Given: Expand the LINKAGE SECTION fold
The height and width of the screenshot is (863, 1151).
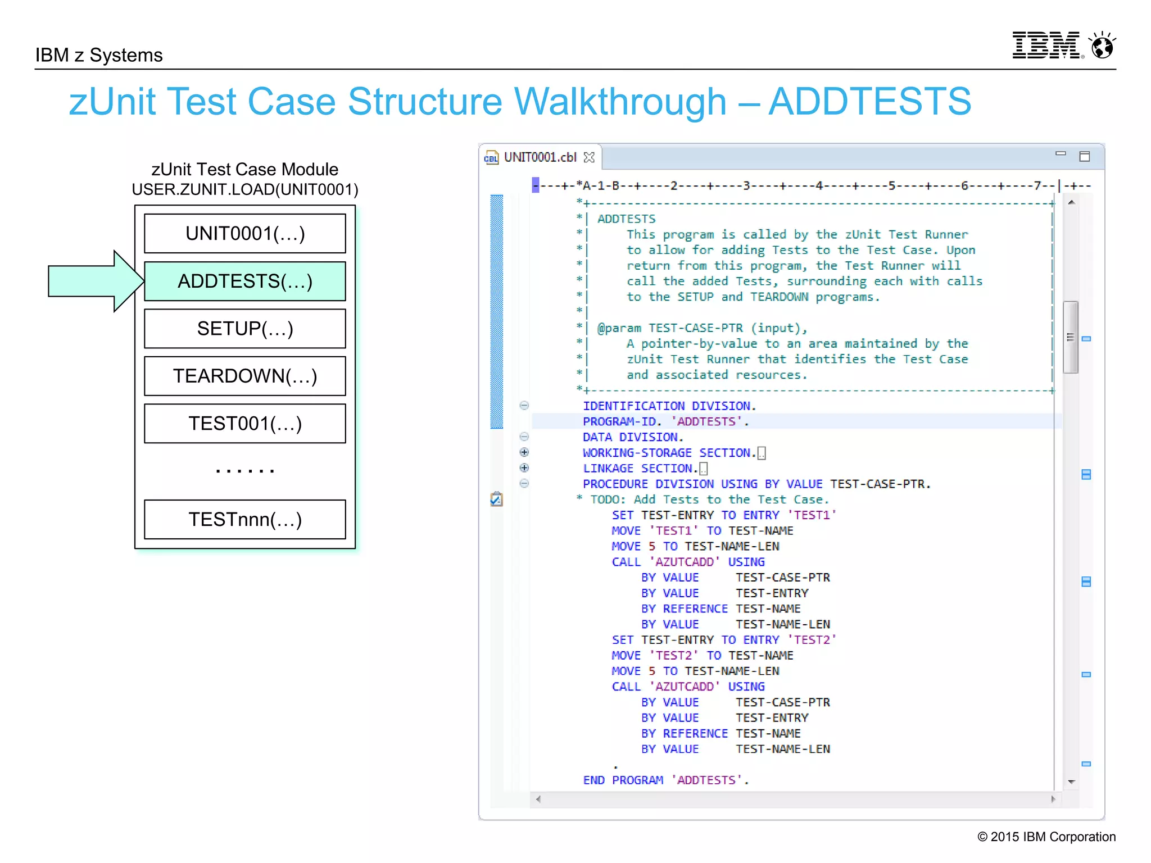Looking at the screenshot, I should pos(524,468).
